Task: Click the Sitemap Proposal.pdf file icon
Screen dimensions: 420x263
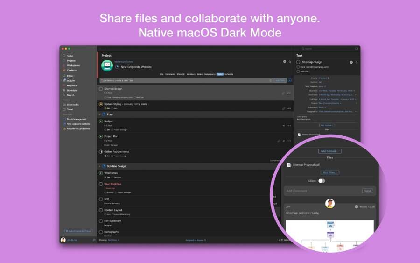Action: click(x=289, y=165)
